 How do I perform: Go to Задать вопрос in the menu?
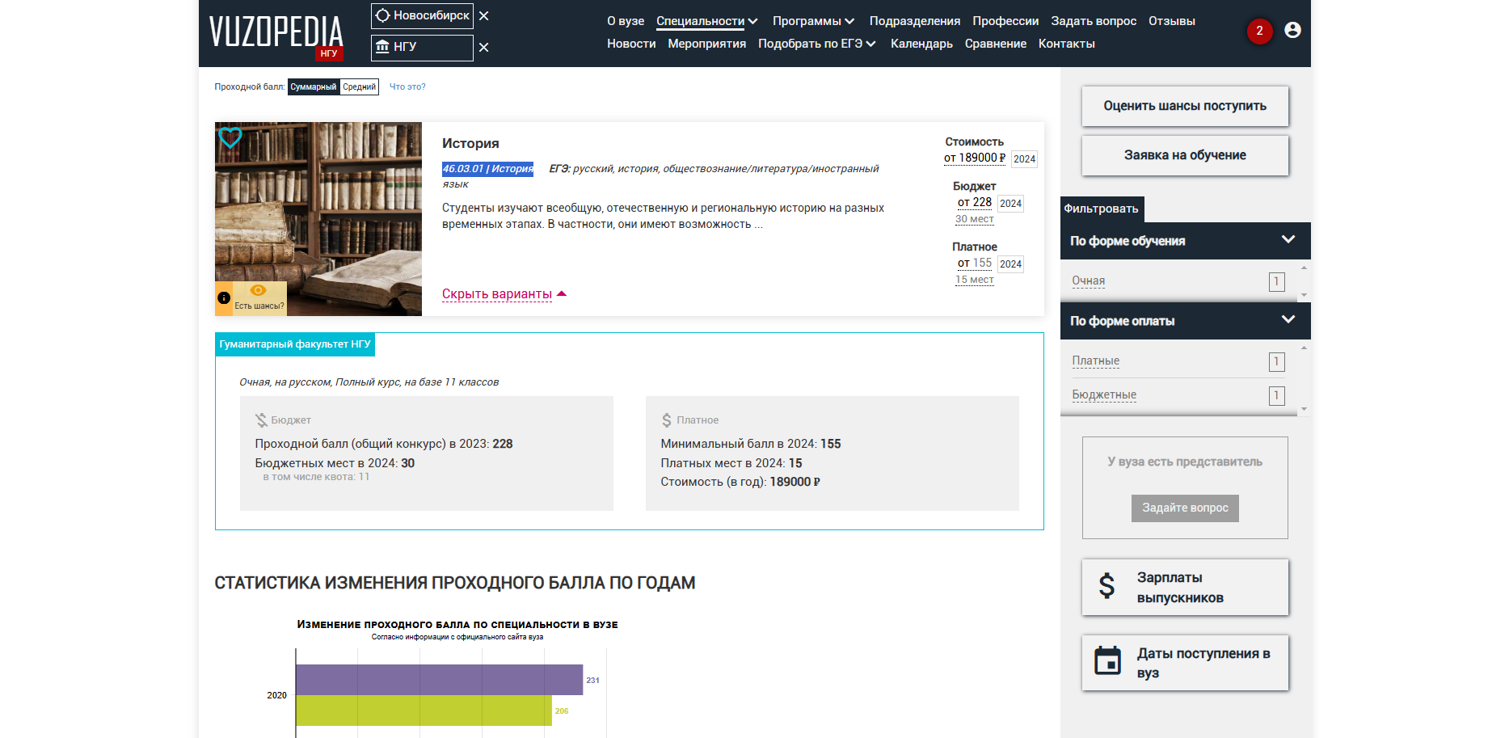click(x=1094, y=21)
